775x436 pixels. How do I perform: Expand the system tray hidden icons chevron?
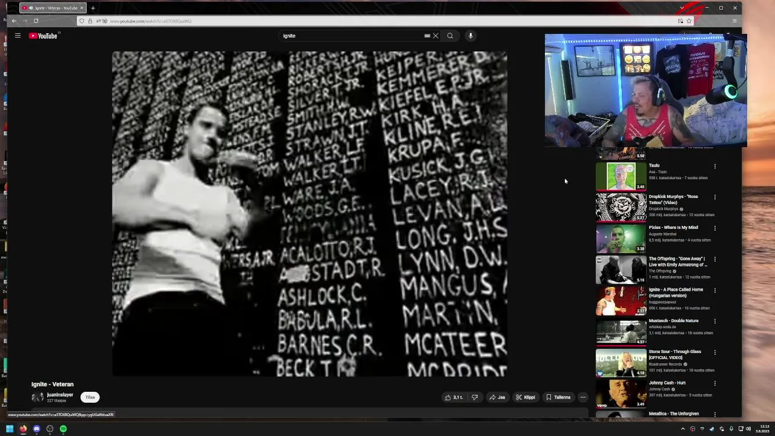(x=683, y=429)
